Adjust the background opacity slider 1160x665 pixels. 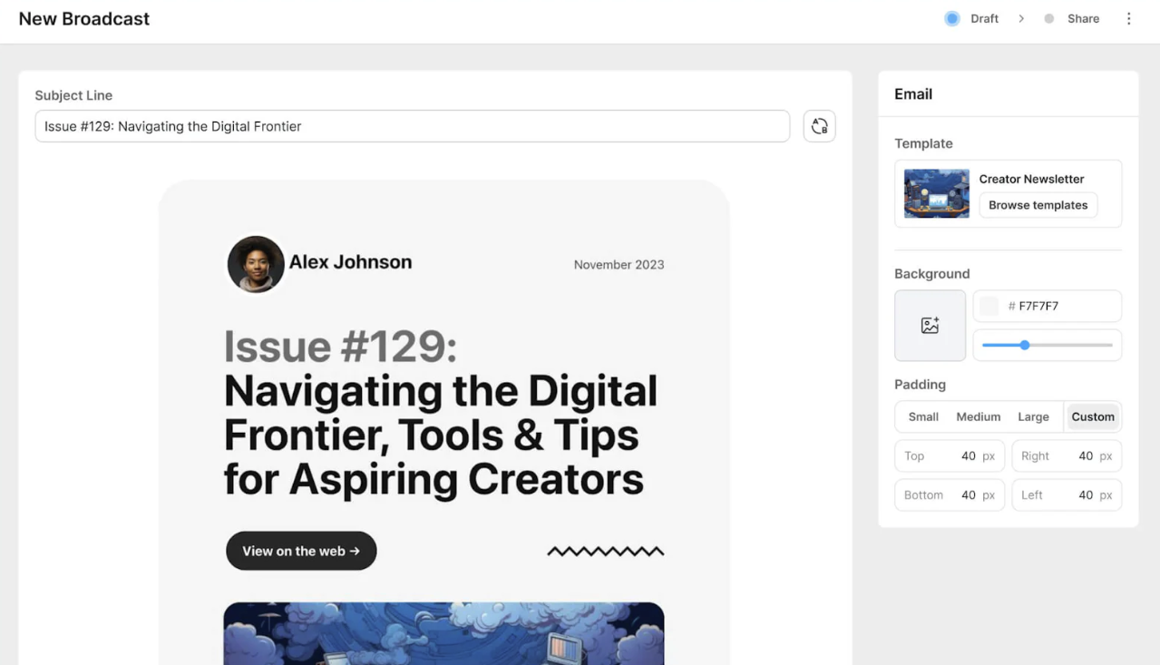pos(1025,346)
